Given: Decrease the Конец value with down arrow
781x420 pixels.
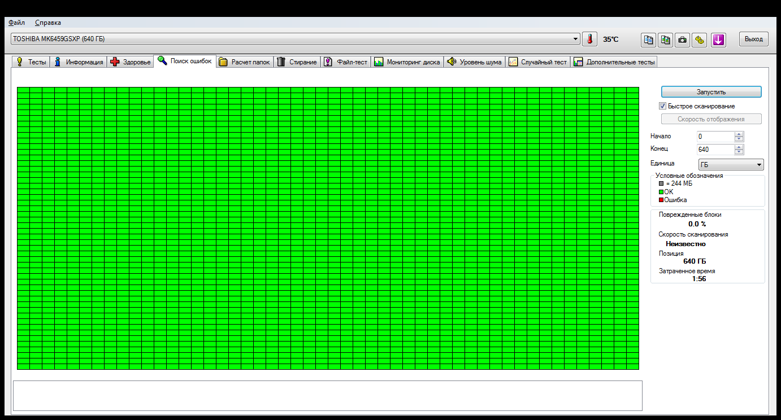Looking at the screenshot, I should [x=739, y=152].
